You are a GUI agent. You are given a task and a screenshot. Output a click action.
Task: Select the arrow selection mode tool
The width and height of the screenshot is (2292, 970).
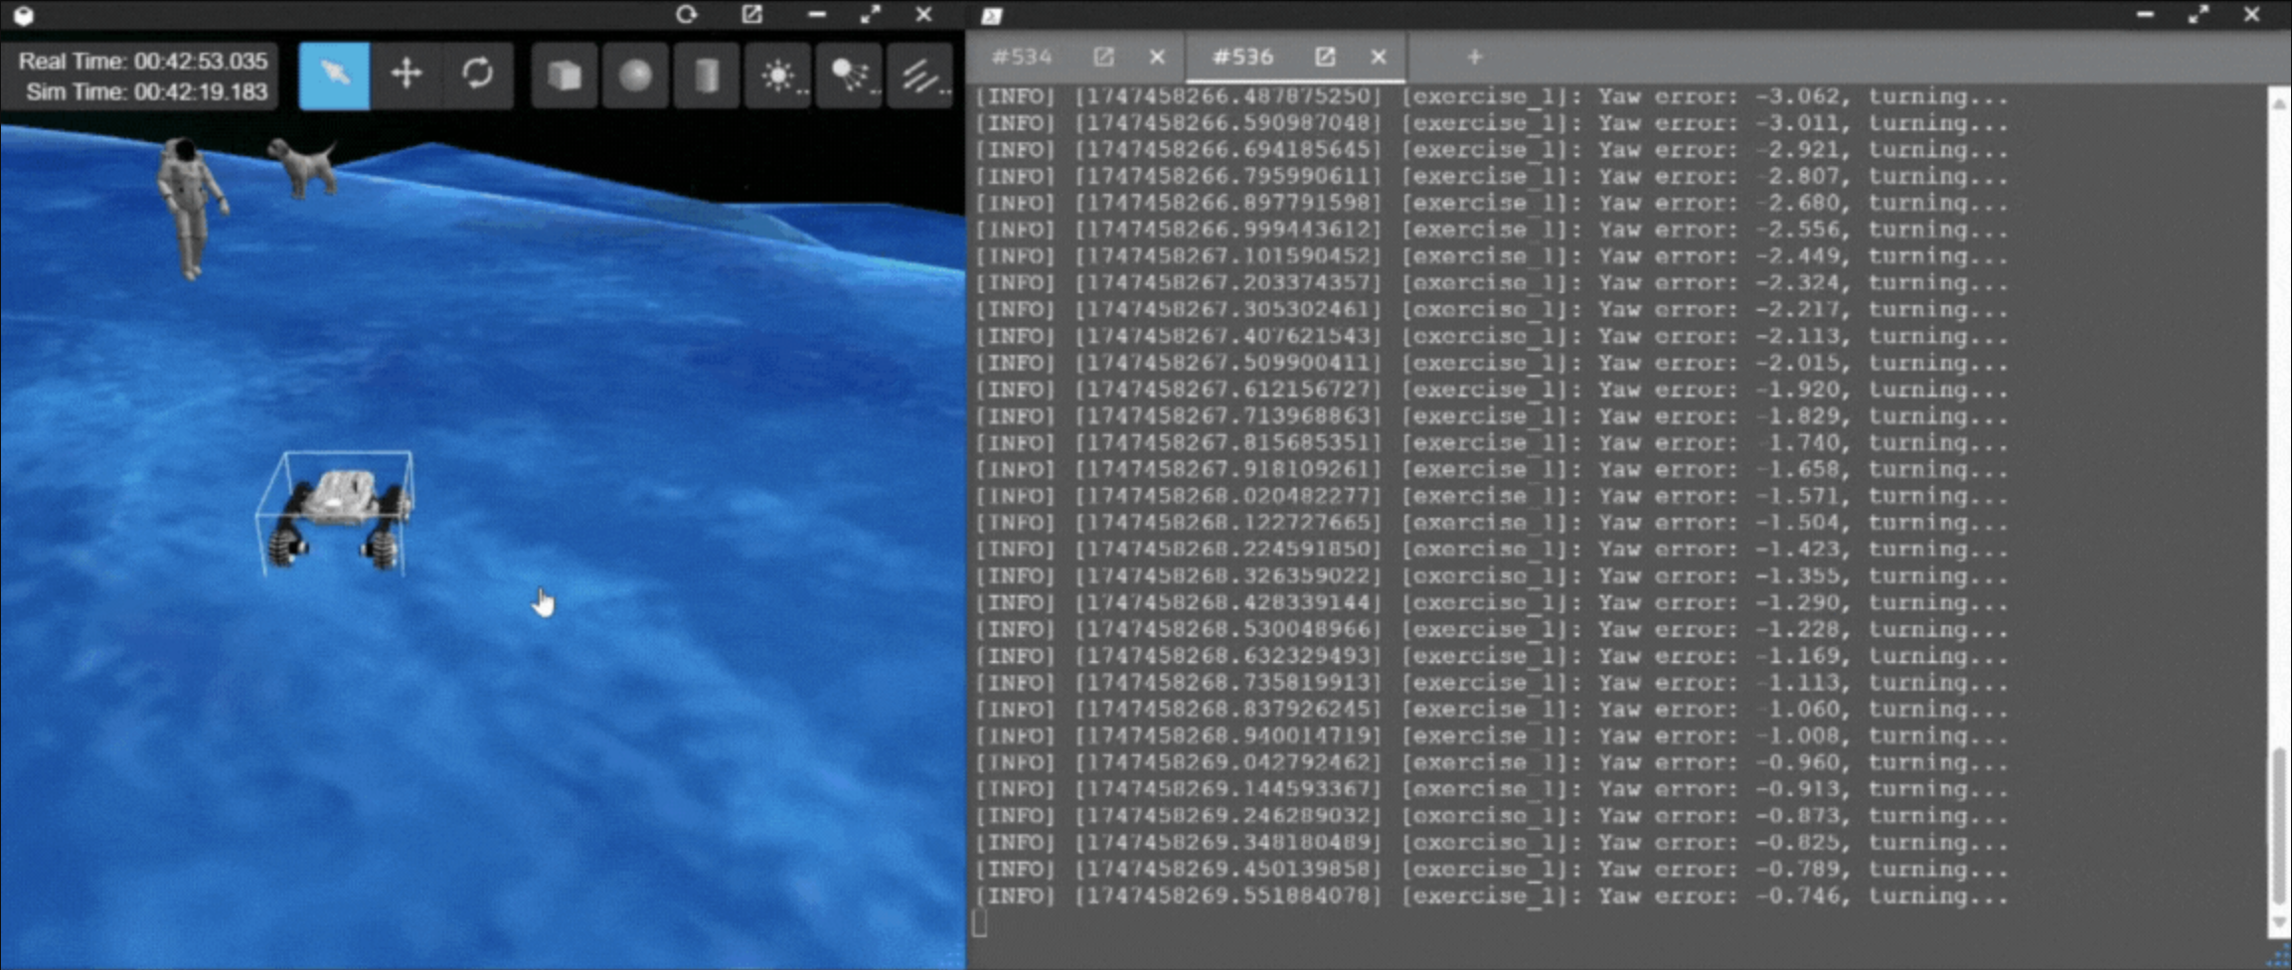point(334,75)
